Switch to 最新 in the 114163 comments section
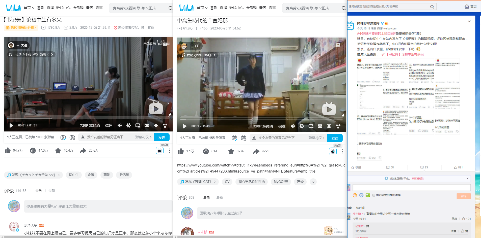 tap(52, 191)
